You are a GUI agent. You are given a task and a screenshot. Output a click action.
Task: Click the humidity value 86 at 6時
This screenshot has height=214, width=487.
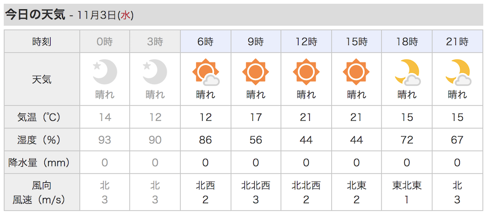tap(206, 139)
